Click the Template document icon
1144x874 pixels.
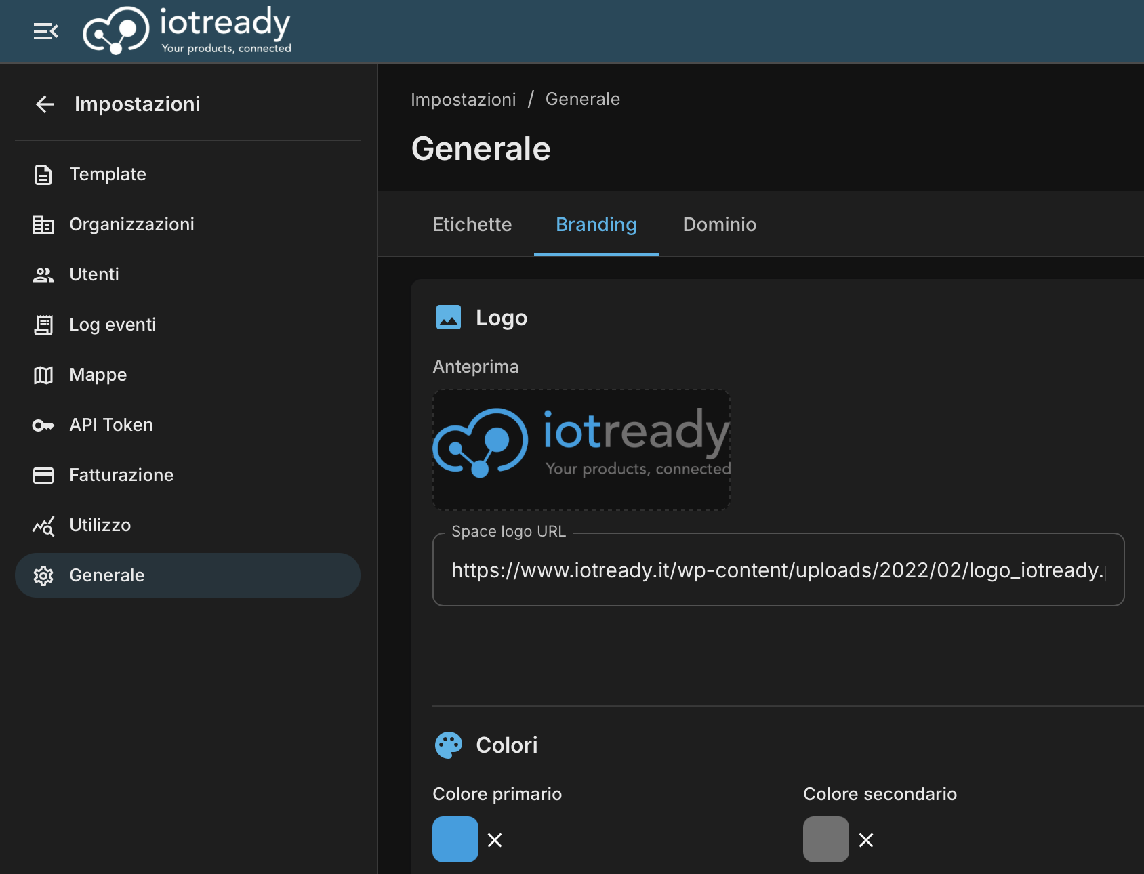point(43,175)
